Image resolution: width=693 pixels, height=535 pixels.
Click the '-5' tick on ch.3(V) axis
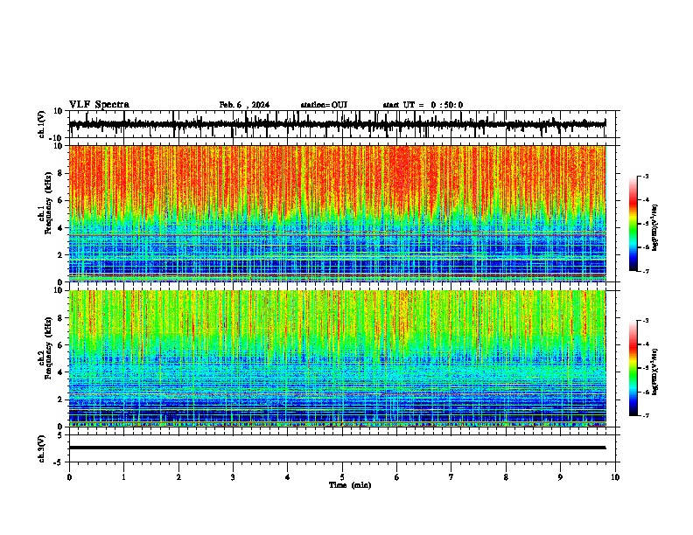coord(58,462)
